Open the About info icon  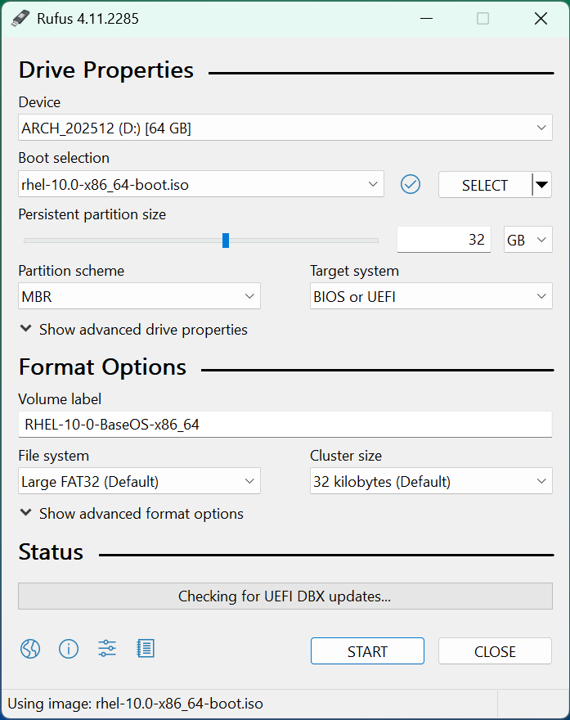click(69, 650)
